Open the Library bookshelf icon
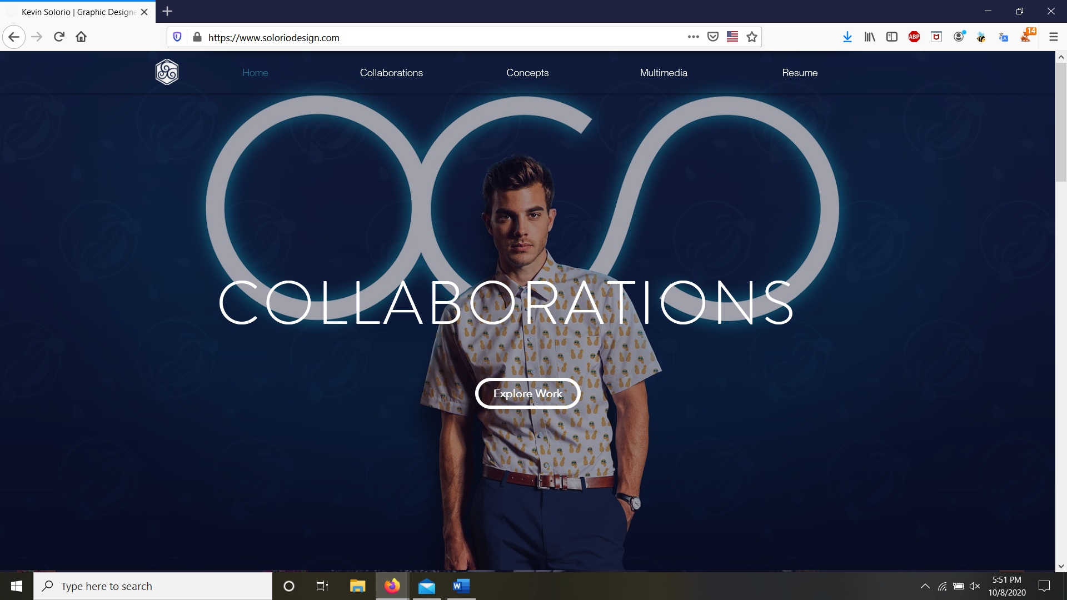The width and height of the screenshot is (1067, 600). tap(870, 37)
